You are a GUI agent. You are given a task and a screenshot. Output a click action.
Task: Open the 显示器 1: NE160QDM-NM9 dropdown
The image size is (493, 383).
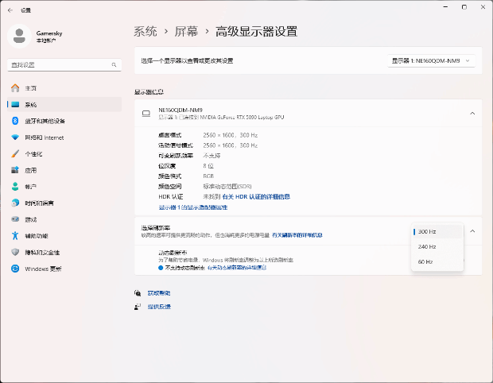(431, 60)
